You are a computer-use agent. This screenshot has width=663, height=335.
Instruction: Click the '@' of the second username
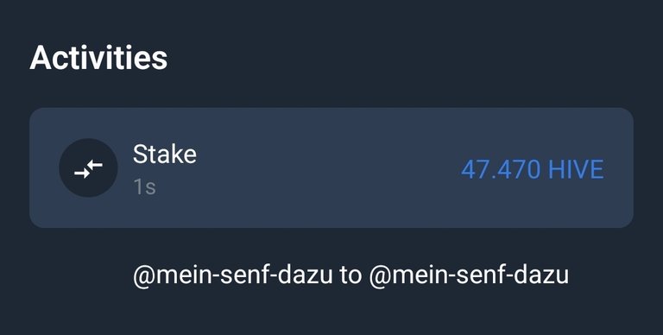click(380, 276)
